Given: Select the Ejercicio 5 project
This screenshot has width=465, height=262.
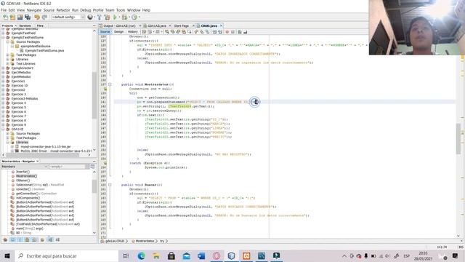Looking at the screenshot, I should [x=18, y=107].
